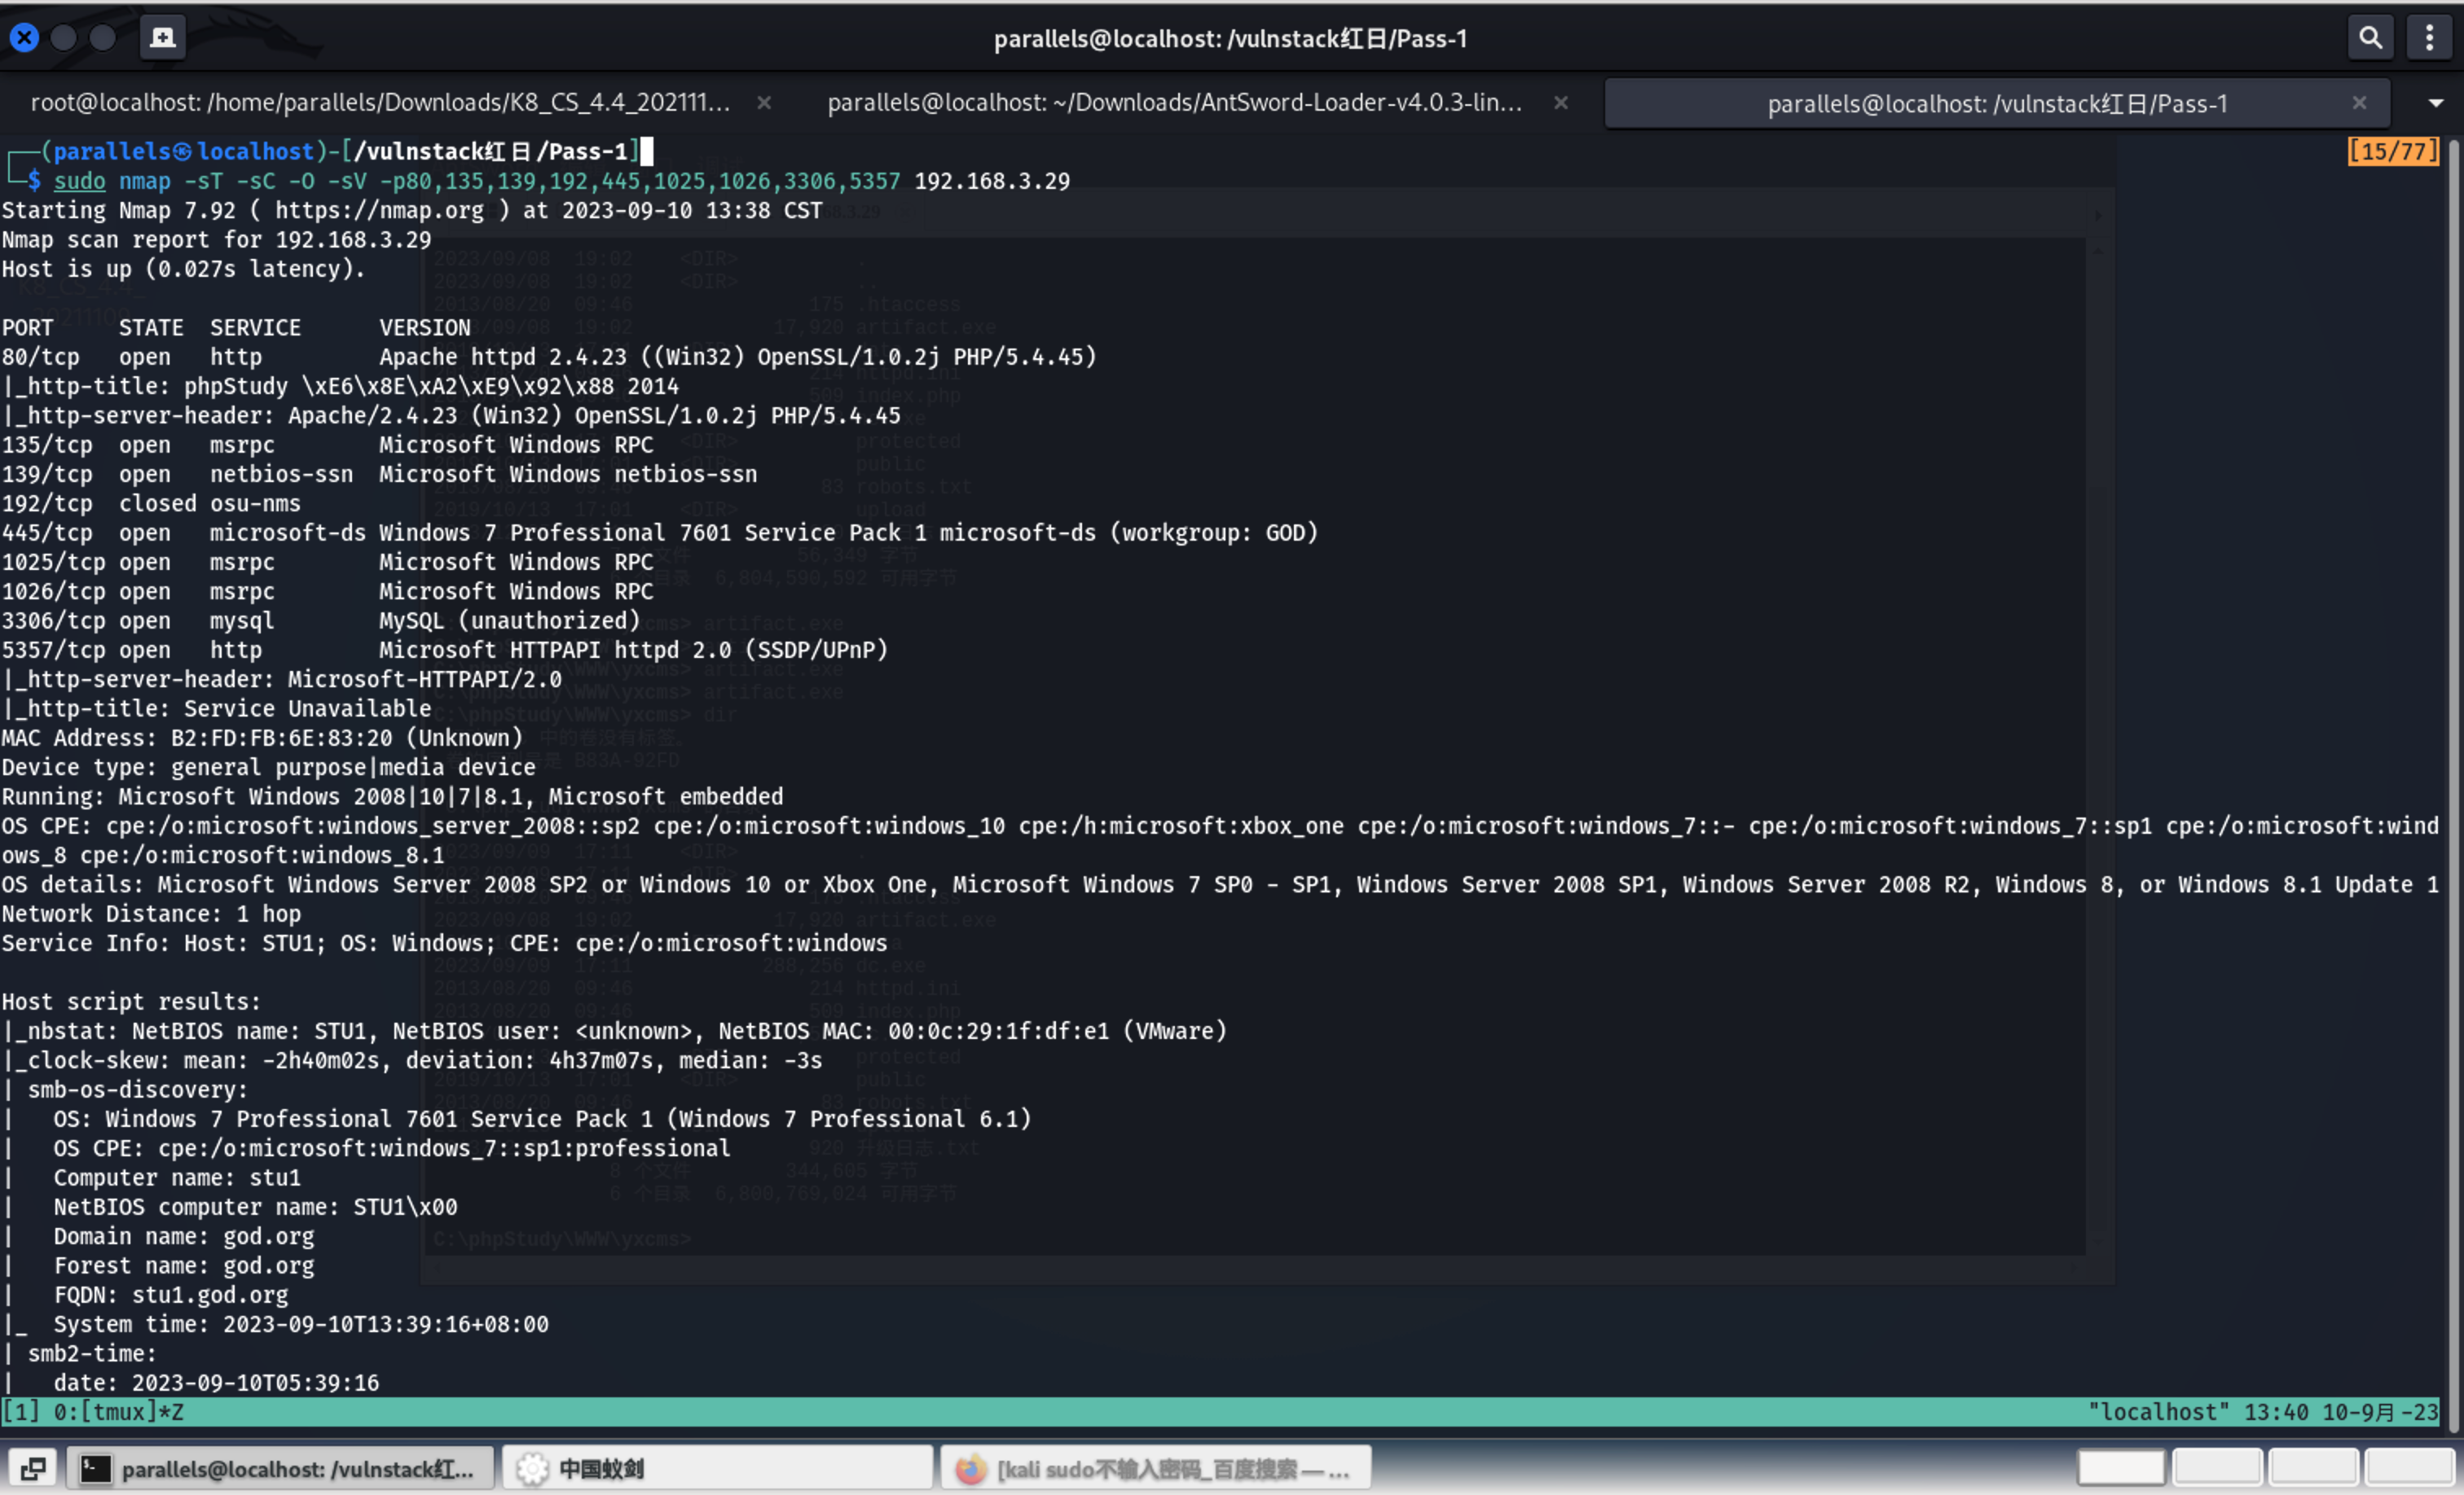Click the System time 2023-09-10T13:39:16 line
The width and height of the screenshot is (2464, 1495).
pyautogui.click(x=301, y=1324)
